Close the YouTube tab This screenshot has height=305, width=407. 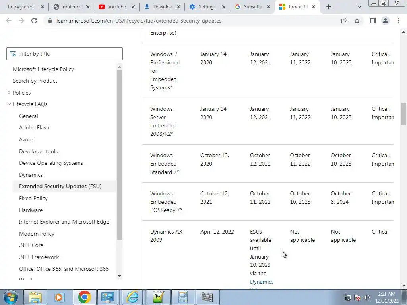tap(133, 7)
